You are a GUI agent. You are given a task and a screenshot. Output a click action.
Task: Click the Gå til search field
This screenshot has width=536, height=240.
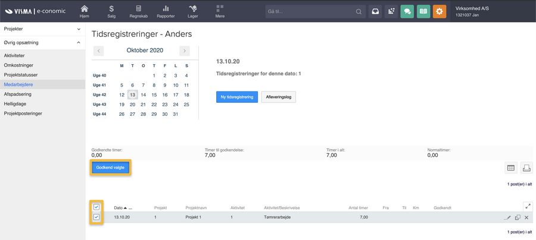click(x=310, y=11)
